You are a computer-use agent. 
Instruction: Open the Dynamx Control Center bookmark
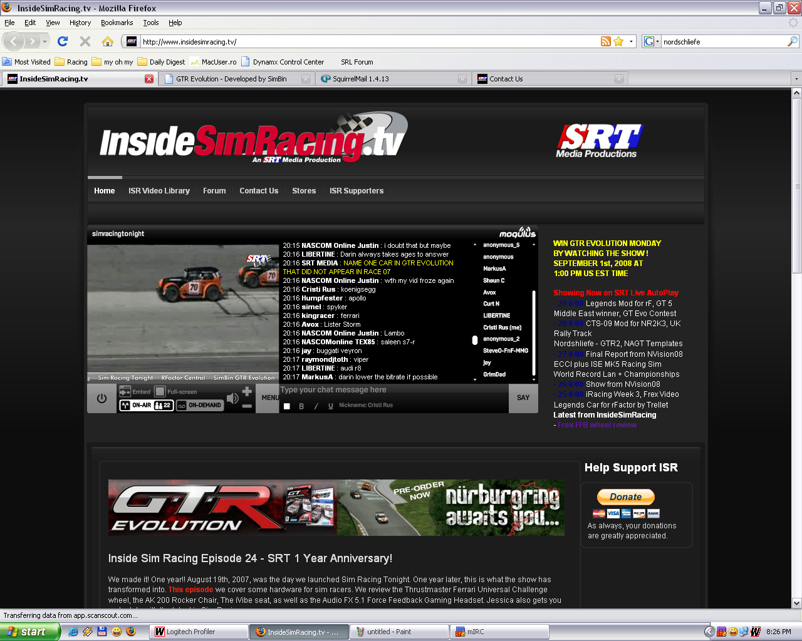283,62
